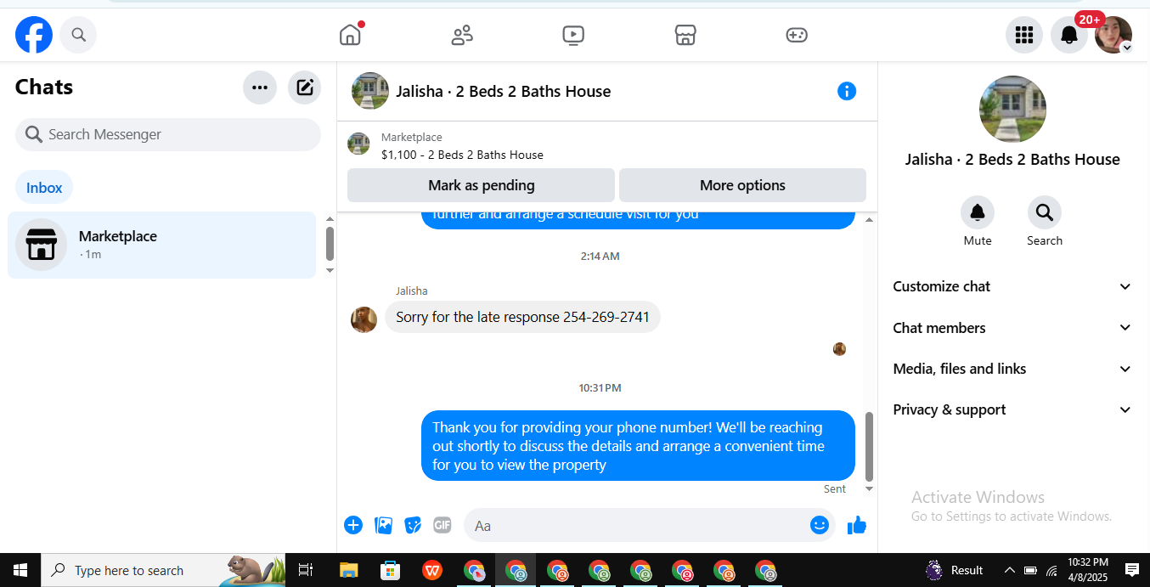The image size is (1150, 587).
Task: Open the Gaming controller icon
Action: coord(797,35)
